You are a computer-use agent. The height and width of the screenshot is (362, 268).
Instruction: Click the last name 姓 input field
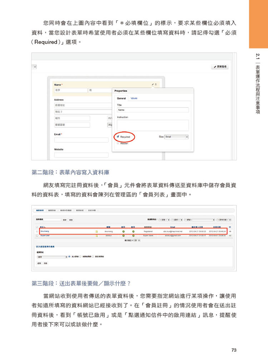(x=100, y=90)
